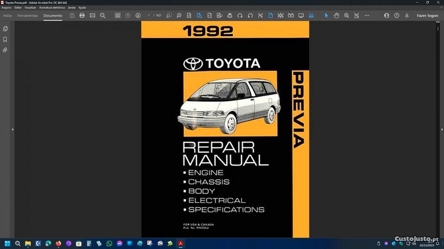Open the more tools ellipsis menu

click(x=367, y=15)
